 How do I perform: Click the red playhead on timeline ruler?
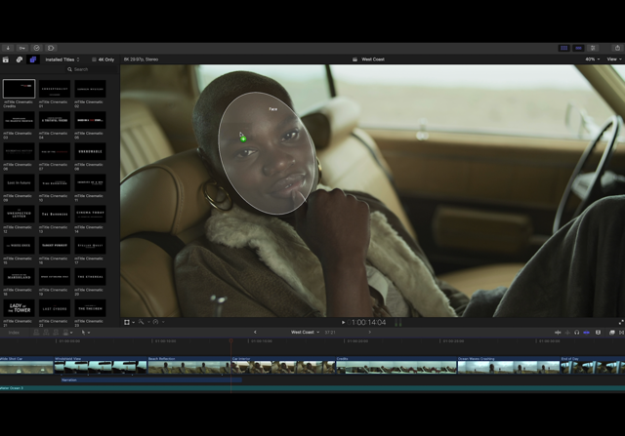click(231, 340)
